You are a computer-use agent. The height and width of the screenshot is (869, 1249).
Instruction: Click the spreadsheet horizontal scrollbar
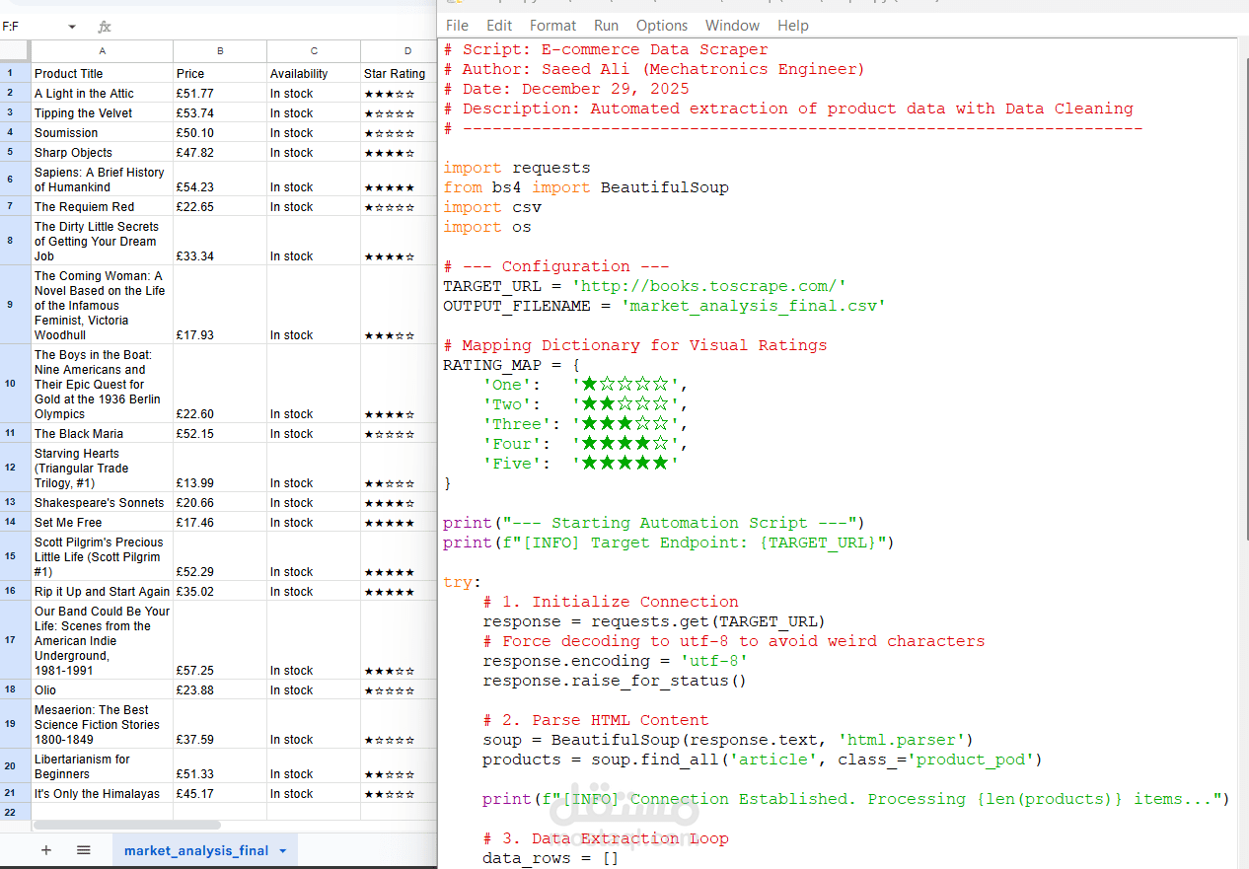pos(126,825)
